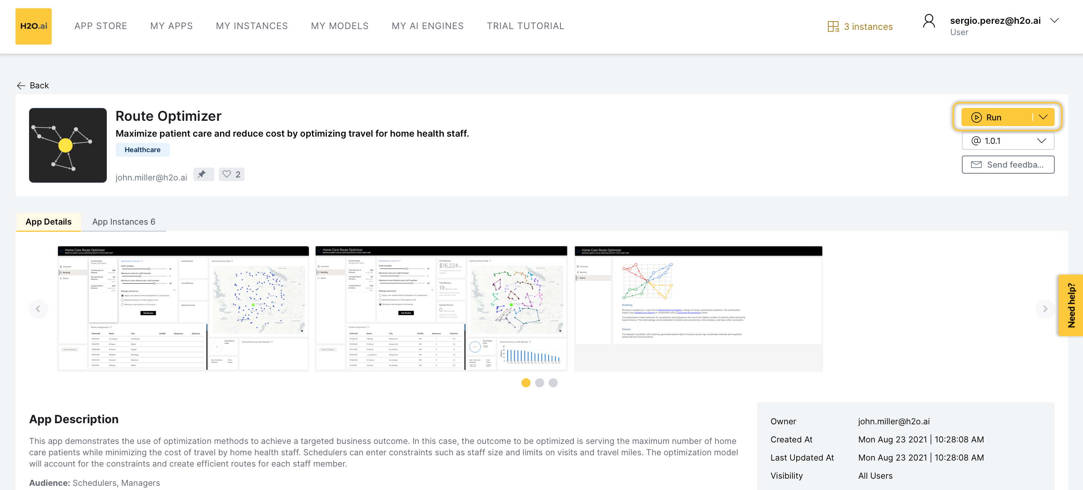Open the APP STORE menu
Screen dimensions: 1083x490
click(x=101, y=26)
